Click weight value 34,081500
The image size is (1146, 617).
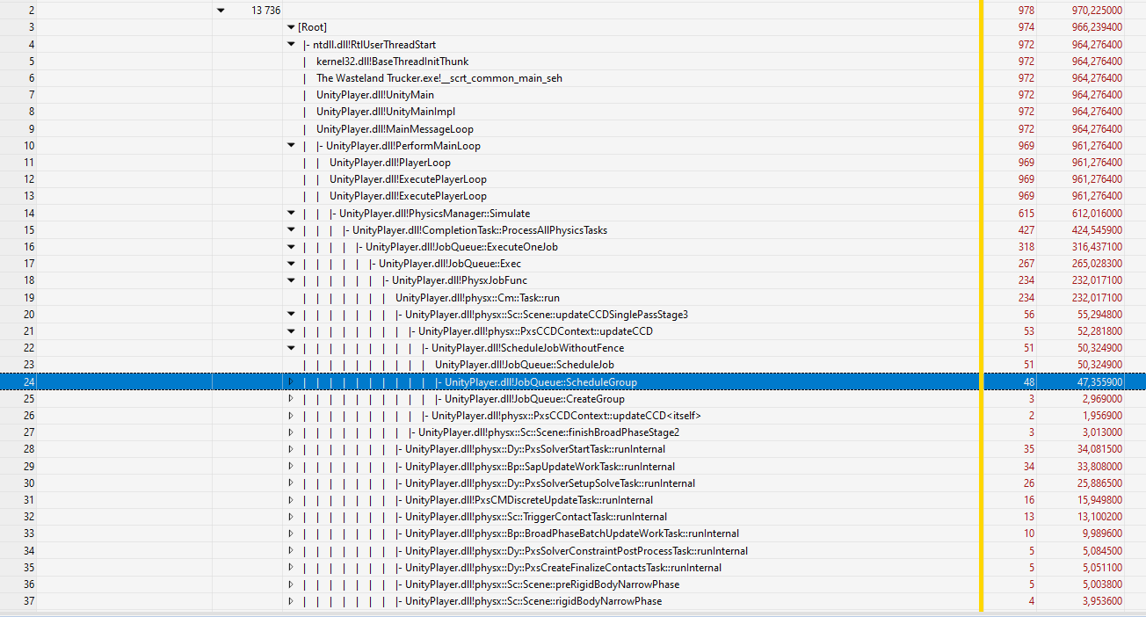tap(1099, 449)
